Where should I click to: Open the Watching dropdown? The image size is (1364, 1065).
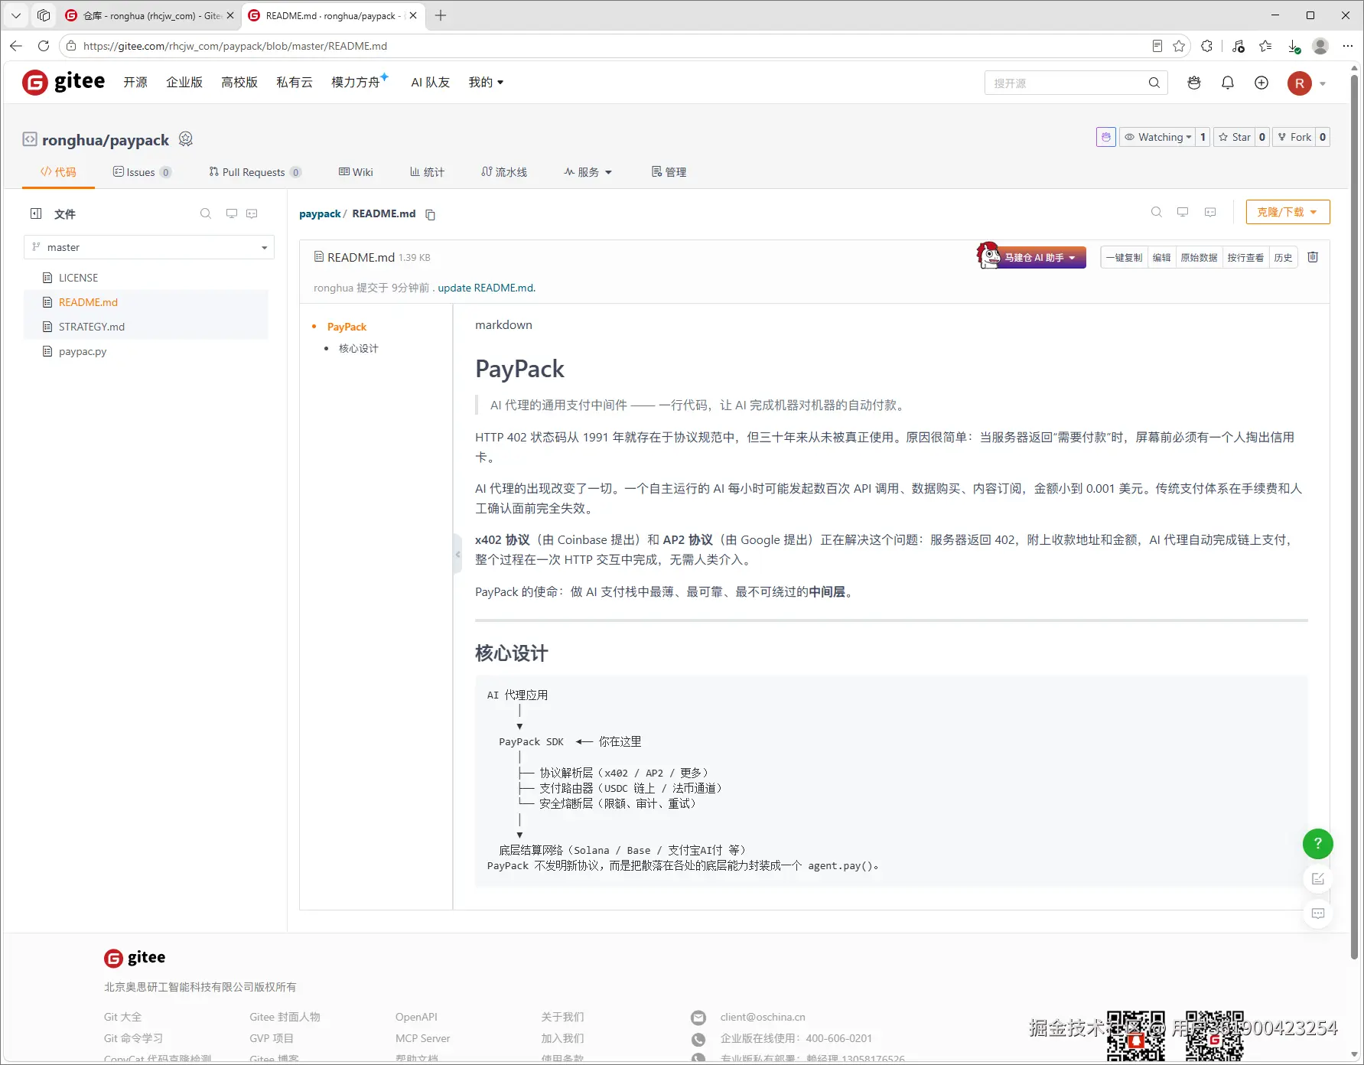[x=1157, y=137]
